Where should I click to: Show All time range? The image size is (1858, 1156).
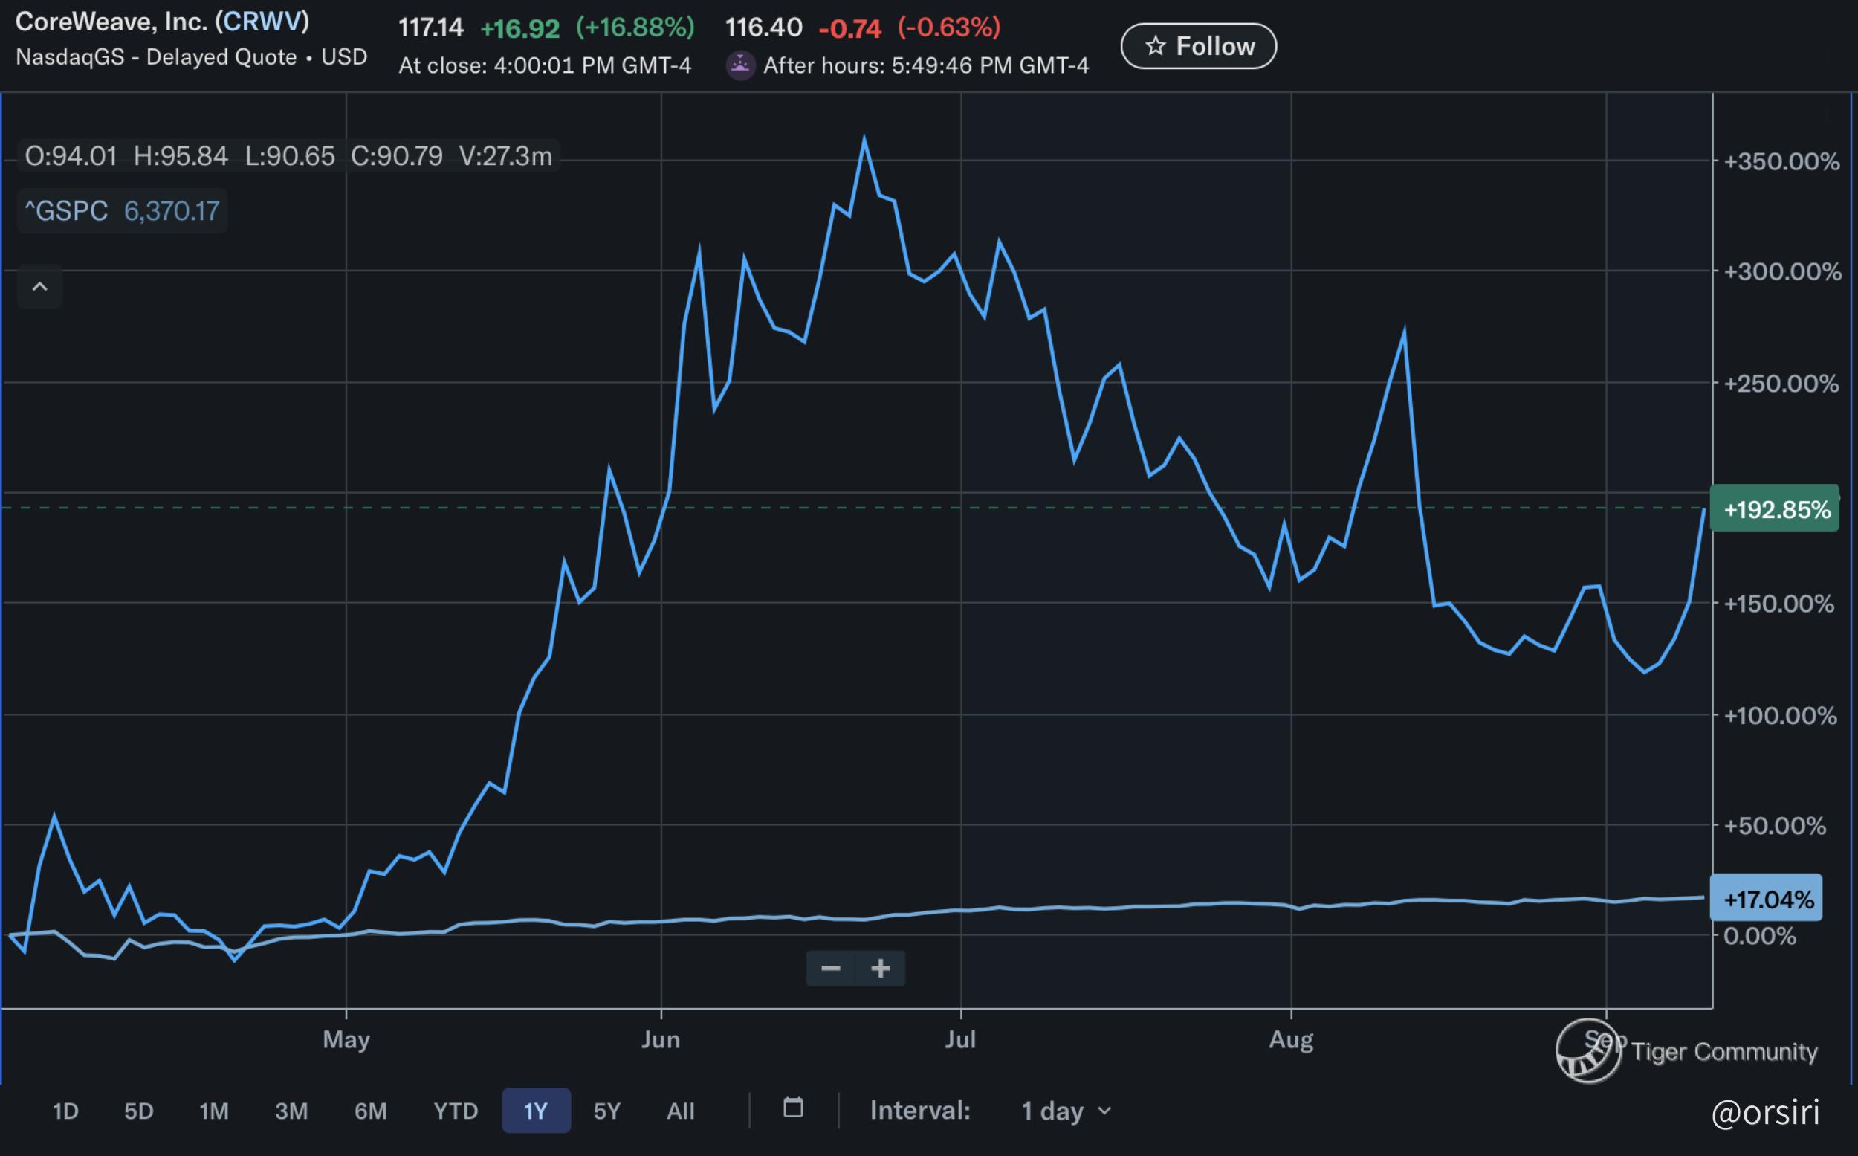click(680, 1111)
